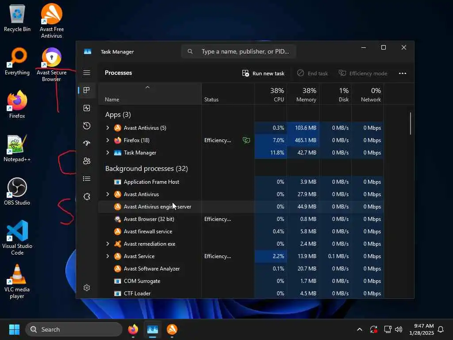Sort by the Memory column header
Viewport: 453px width, 340px height.
point(303,94)
